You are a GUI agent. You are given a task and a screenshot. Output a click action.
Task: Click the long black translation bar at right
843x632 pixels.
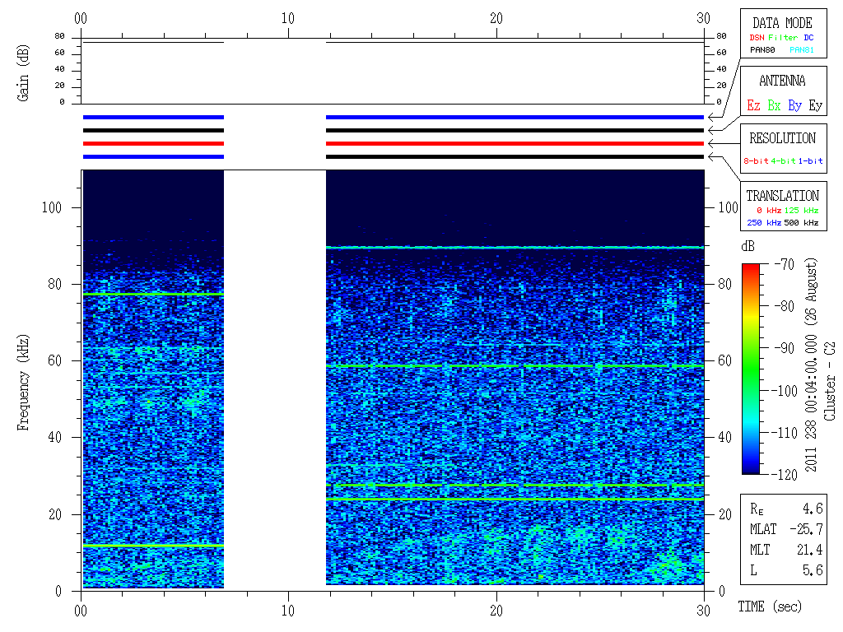(x=515, y=157)
